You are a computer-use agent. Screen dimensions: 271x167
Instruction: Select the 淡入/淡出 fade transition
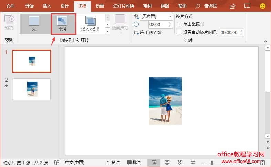click(x=90, y=24)
